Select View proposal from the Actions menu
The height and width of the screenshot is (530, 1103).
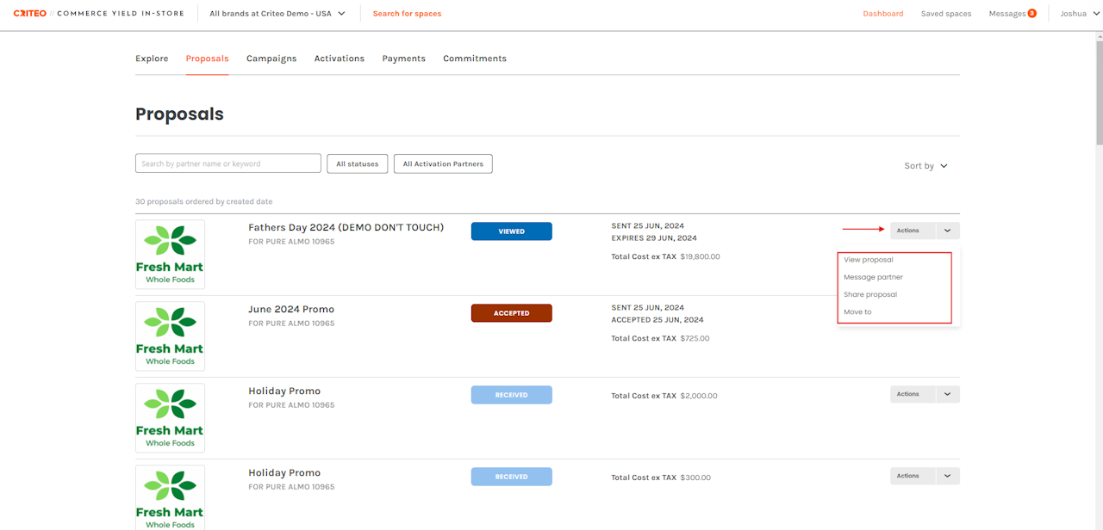[869, 260]
